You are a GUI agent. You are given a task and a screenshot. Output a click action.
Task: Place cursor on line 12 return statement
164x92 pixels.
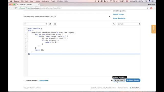(x=39, y=50)
